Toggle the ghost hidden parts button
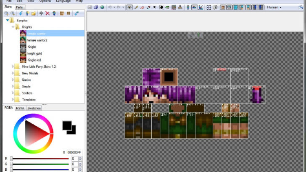Viewport: 306px width, 172px height. coord(215,8)
